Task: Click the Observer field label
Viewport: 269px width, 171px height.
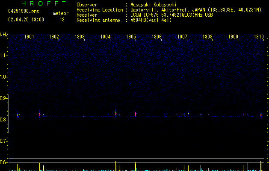Action: pyautogui.click(x=87, y=5)
